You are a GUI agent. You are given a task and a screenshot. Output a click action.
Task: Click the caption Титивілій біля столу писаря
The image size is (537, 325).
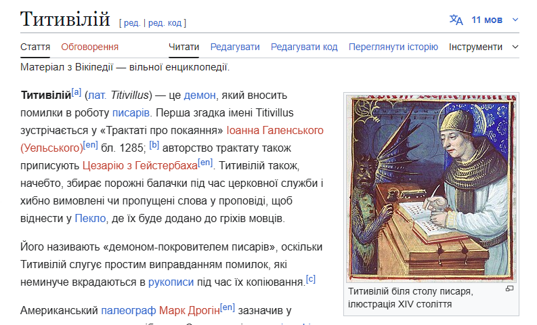[x=410, y=291]
